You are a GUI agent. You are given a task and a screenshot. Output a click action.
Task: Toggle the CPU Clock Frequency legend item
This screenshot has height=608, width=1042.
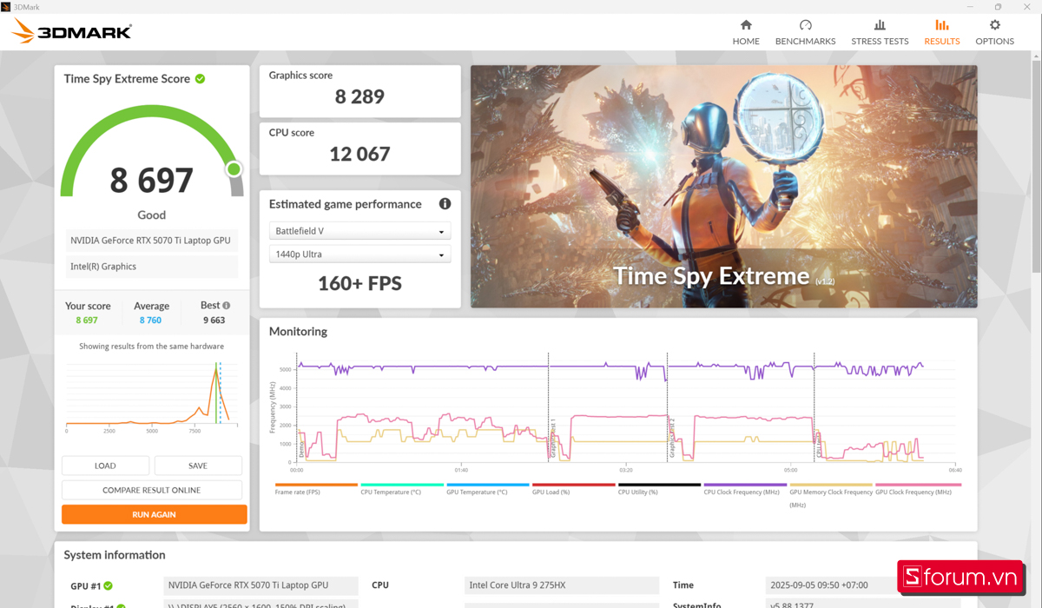[x=745, y=490]
